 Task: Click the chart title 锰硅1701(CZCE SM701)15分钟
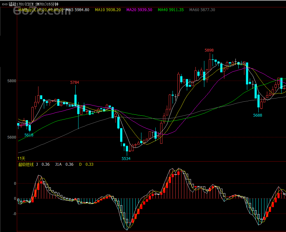(34, 4)
